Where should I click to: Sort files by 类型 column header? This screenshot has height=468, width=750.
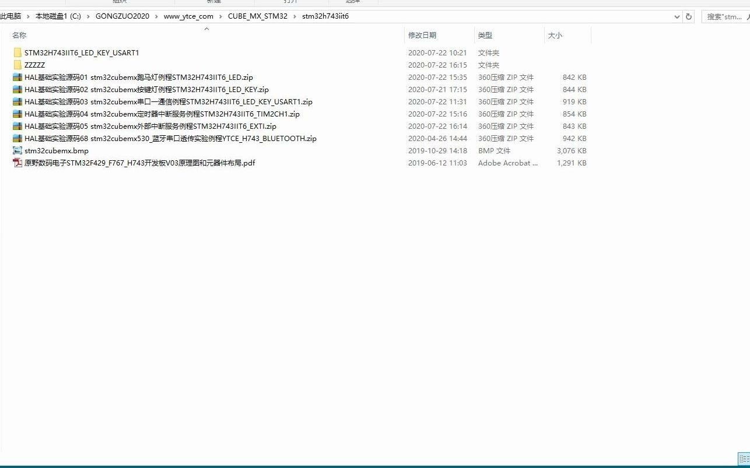point(485,36)
